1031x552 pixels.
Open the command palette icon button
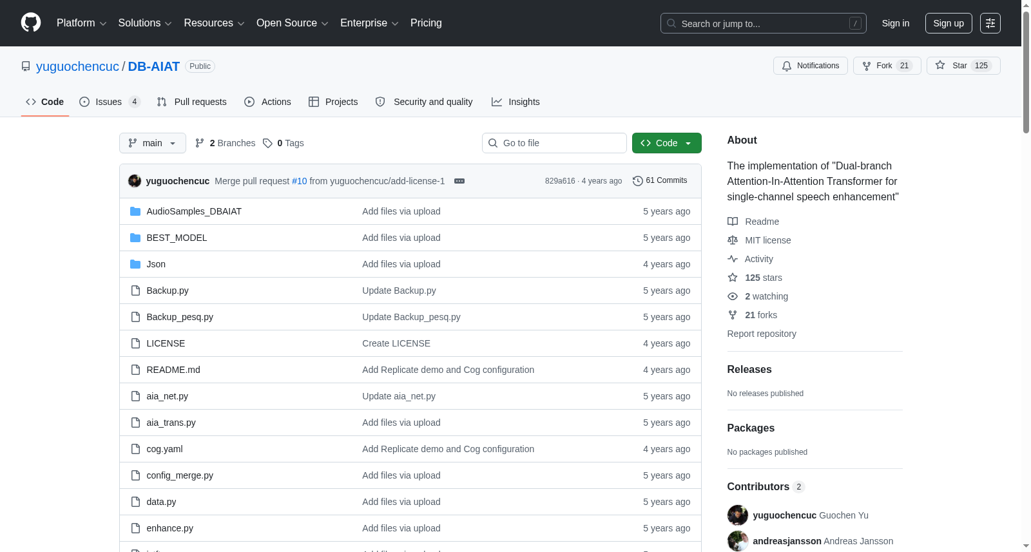coord(990,23)
